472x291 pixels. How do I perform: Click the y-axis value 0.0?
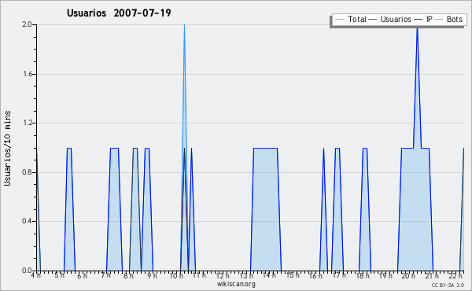27,271
